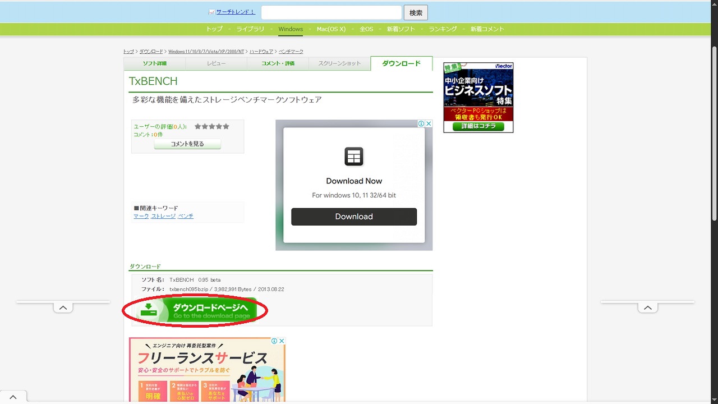Viewport: 718px width, 404px height.
Task: Select Mac(OS X) in navigation bar
Action: pyautogui.click(x=331, y=29)
